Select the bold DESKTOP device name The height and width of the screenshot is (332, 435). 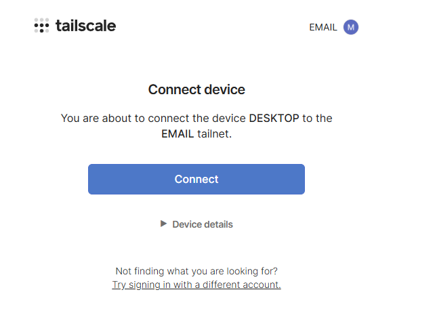[274, 119]
